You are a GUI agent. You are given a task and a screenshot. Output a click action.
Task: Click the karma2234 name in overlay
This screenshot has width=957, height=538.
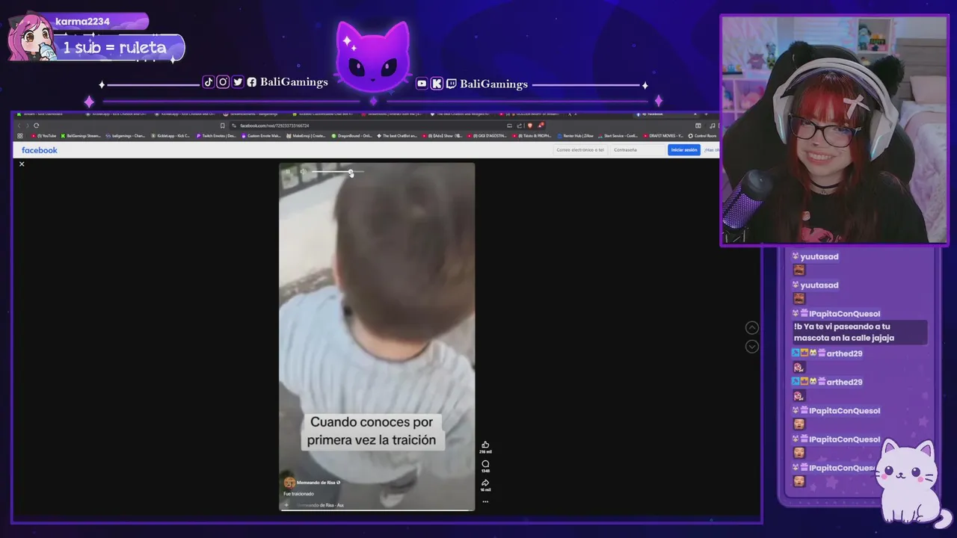82,22
